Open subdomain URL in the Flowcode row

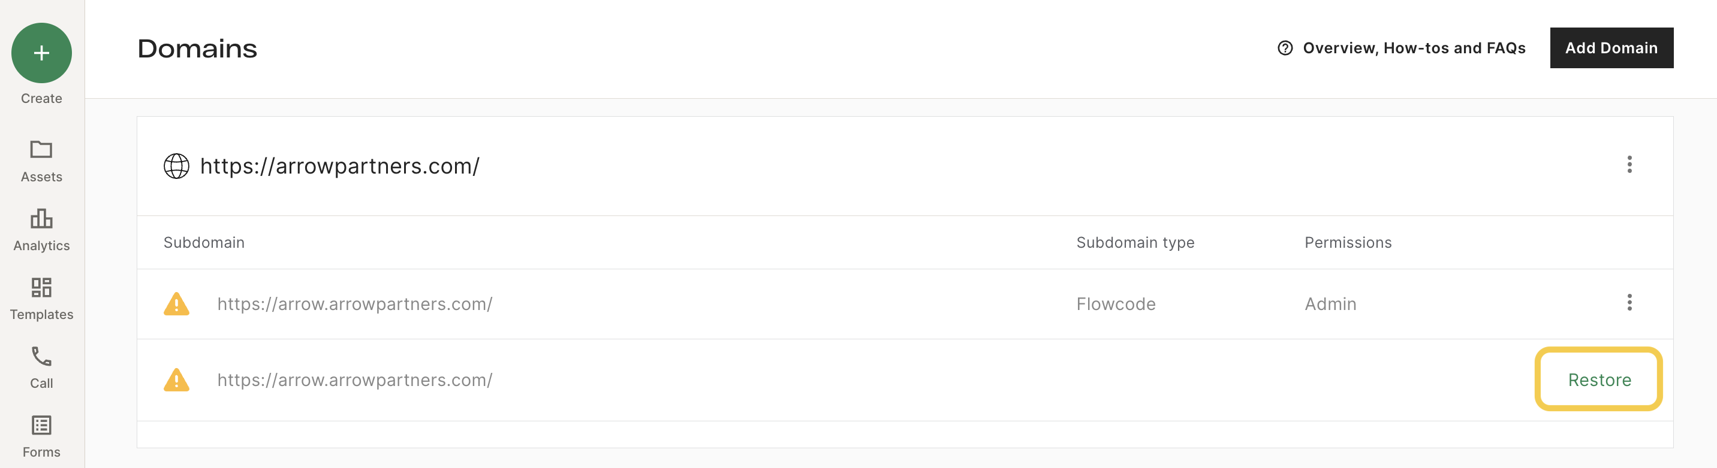tap(354, 304)
